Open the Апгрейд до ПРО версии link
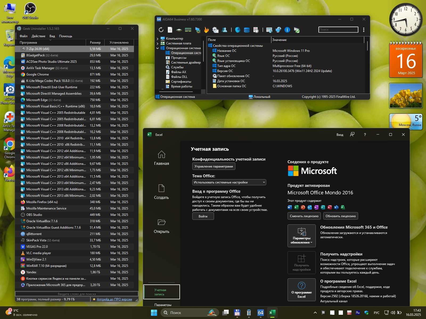This screenshot has height=319, width=426. coord(114,299)
